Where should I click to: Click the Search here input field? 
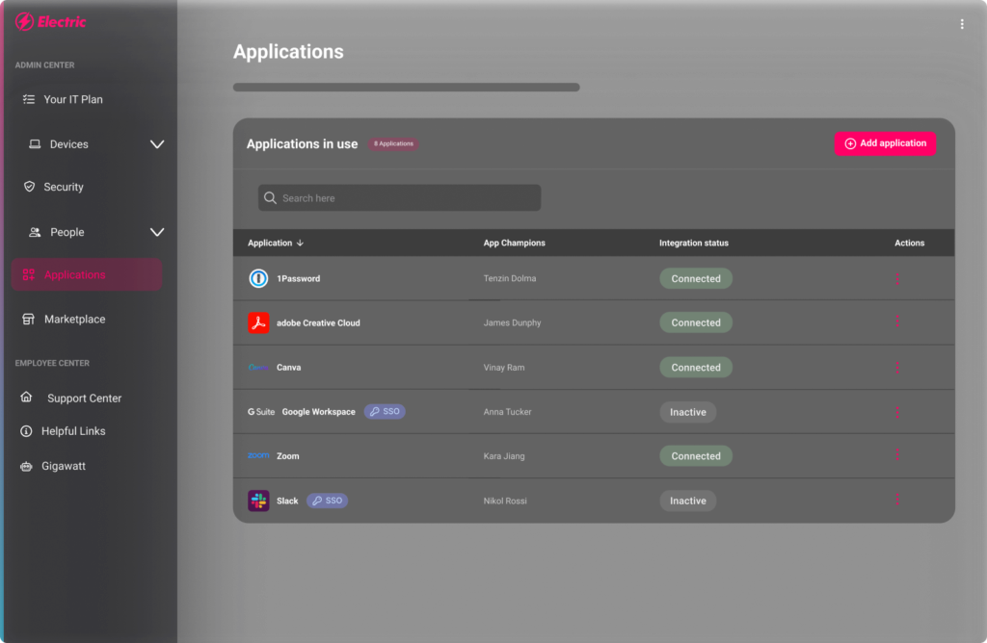coord(399,198)
